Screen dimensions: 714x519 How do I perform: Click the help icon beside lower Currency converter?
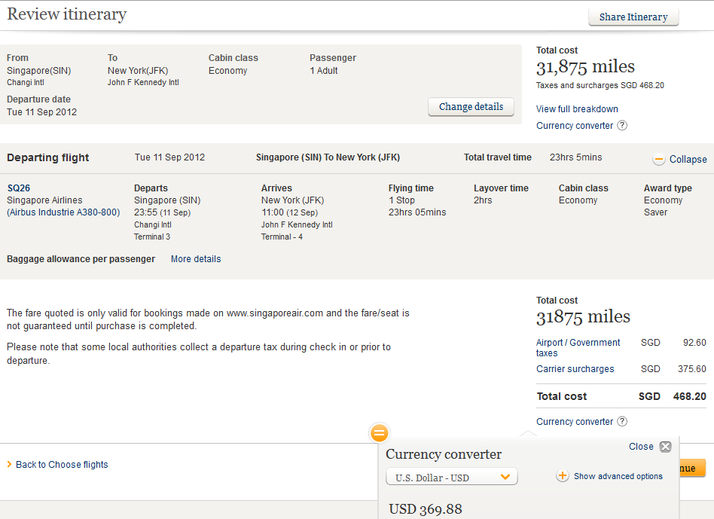coord(622,422)
